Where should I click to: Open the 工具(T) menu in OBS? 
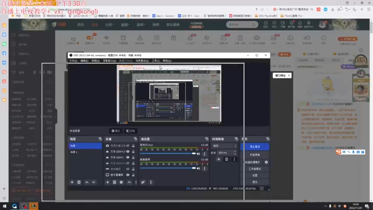click(x=156, y=61)
